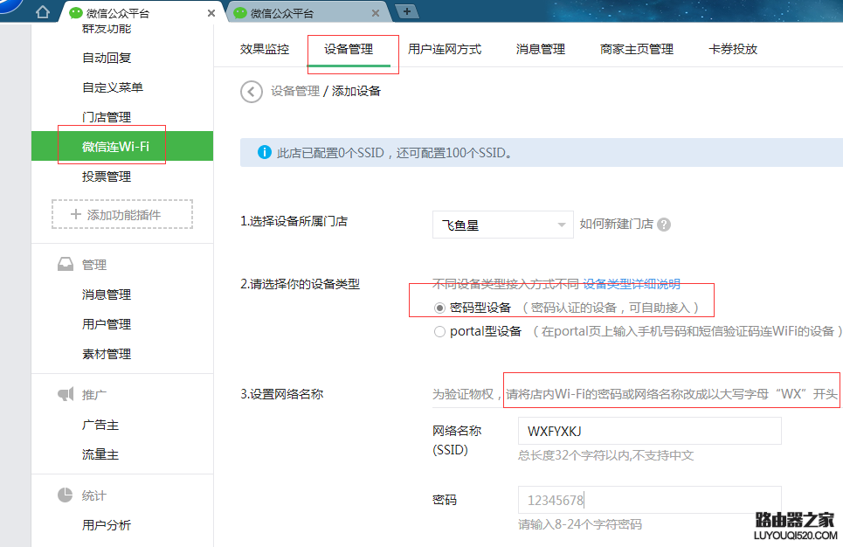
Task: Open 广告主 in the sidebar
Action: pos(100,425)
